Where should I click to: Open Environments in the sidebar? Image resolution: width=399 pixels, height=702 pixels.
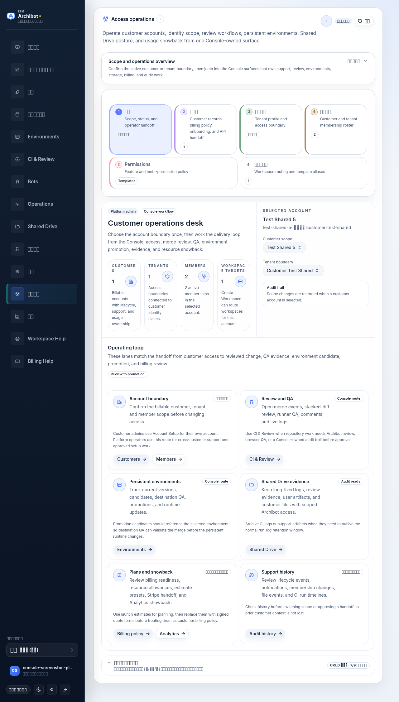pyautogui.click(x=42, y=137)
